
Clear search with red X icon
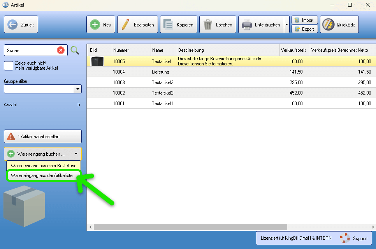click(61, 50)
